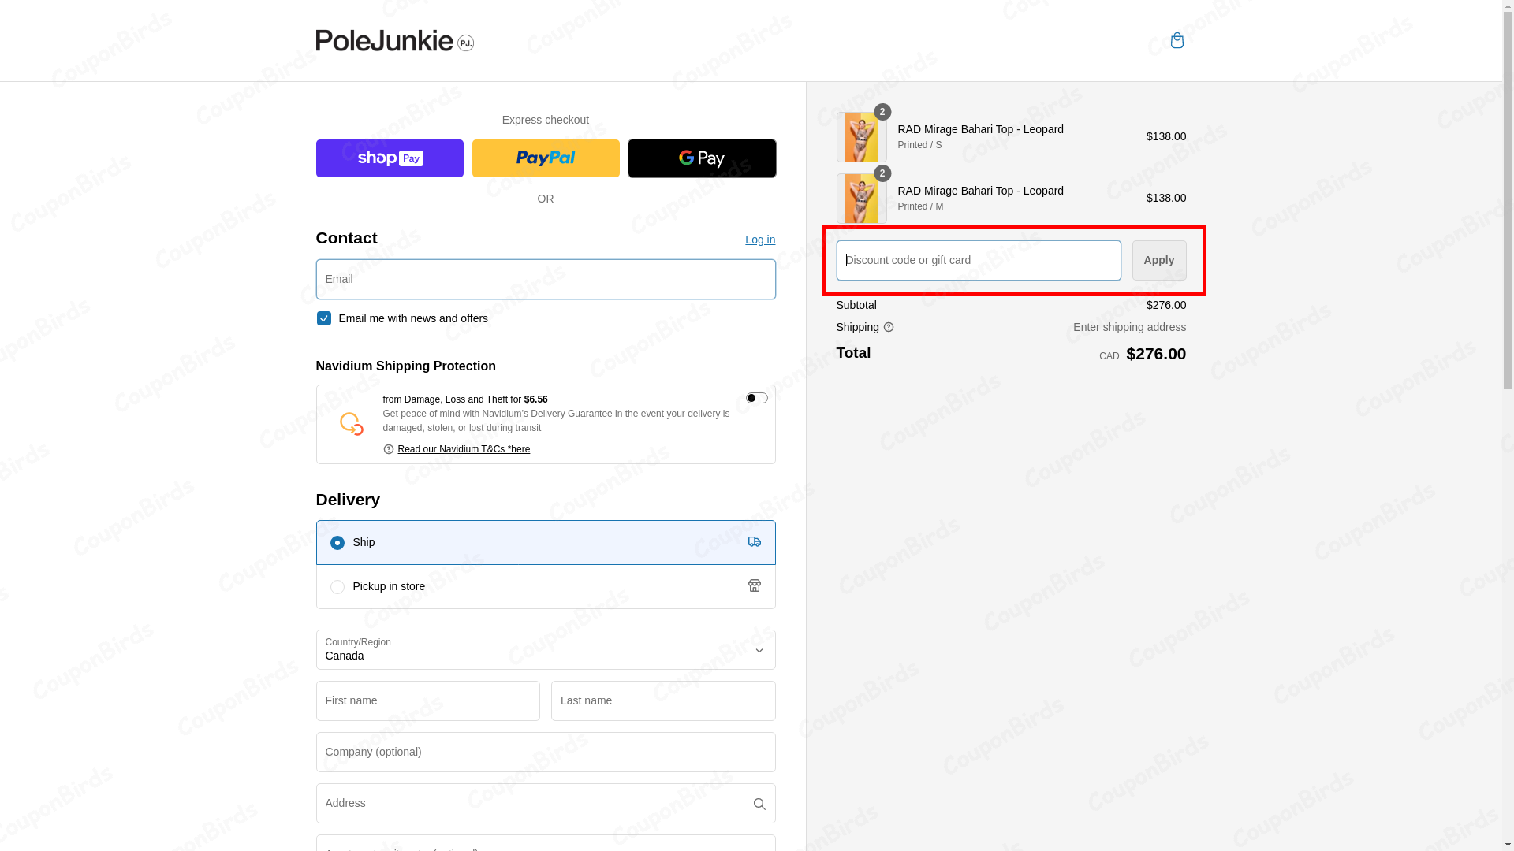Screen dimensions: 1514x851
Task: Open the shopping bag cart icon
Action: [x=1177, y=40]
